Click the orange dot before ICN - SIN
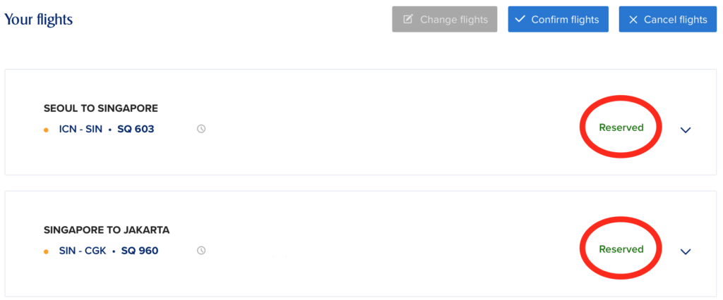This screenshot has height=300, width=723. (x=46, y=130)
